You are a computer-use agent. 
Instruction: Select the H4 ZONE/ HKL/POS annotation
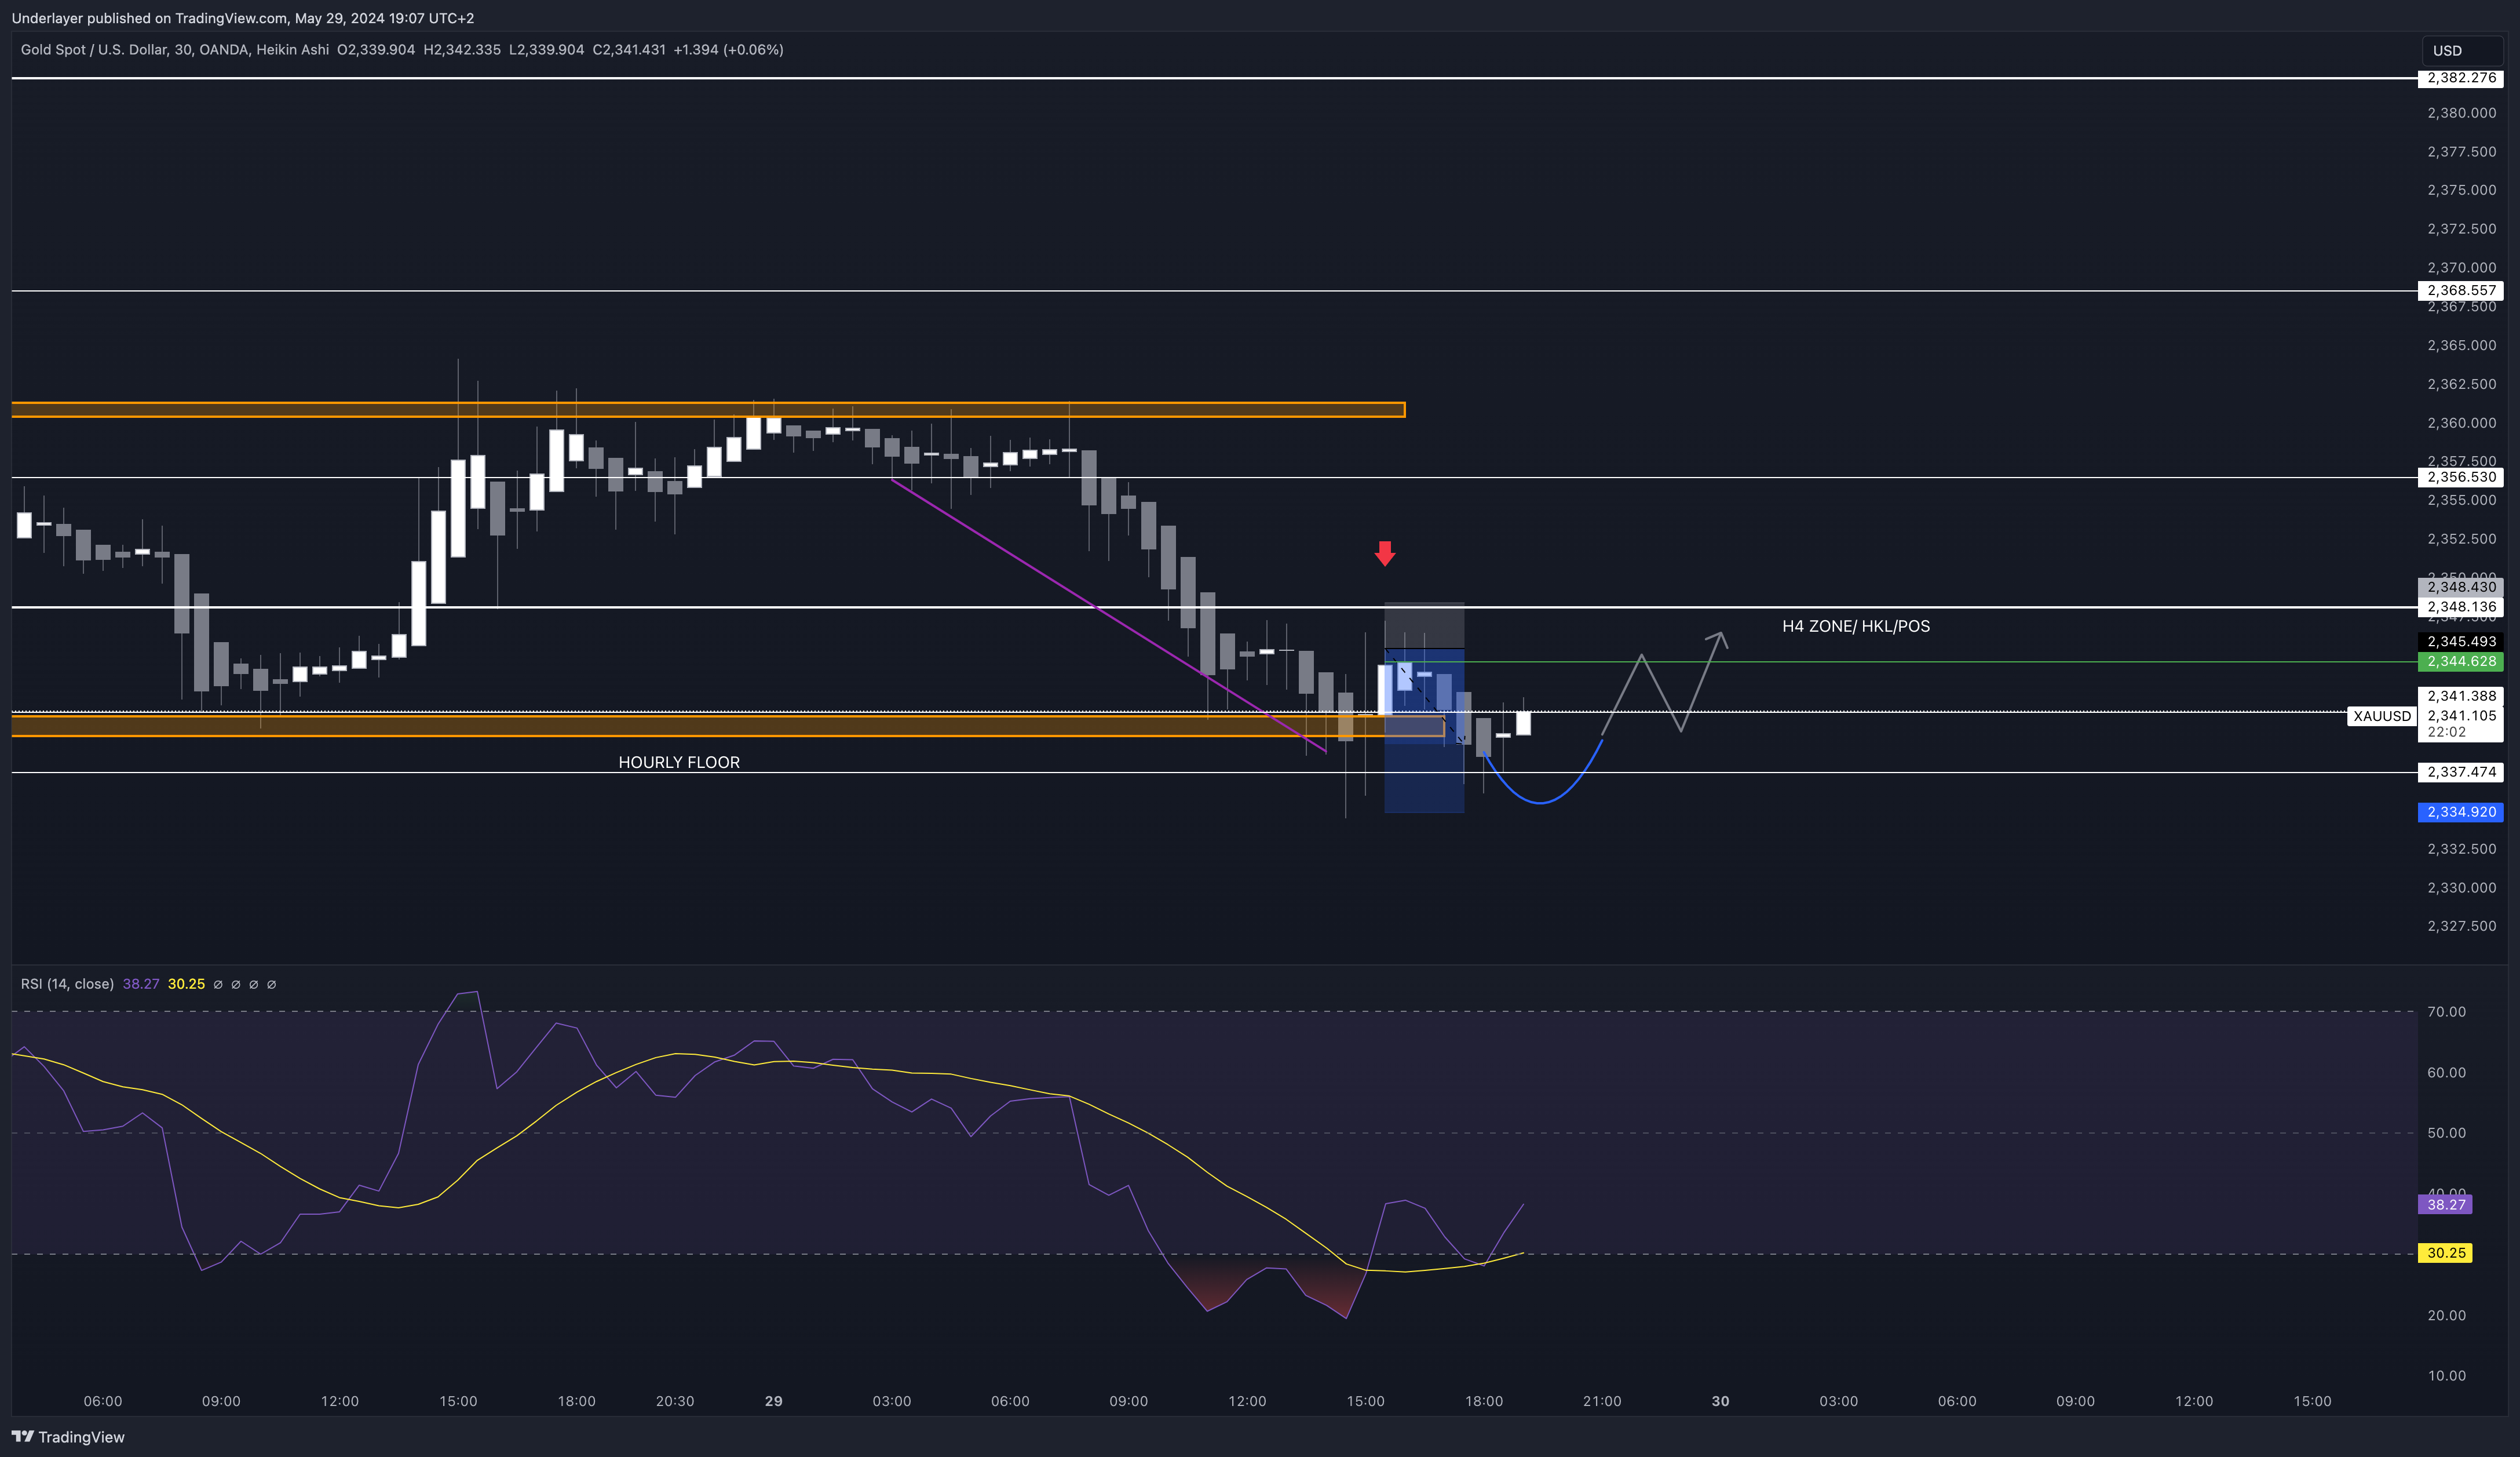tap(1856, 626)
